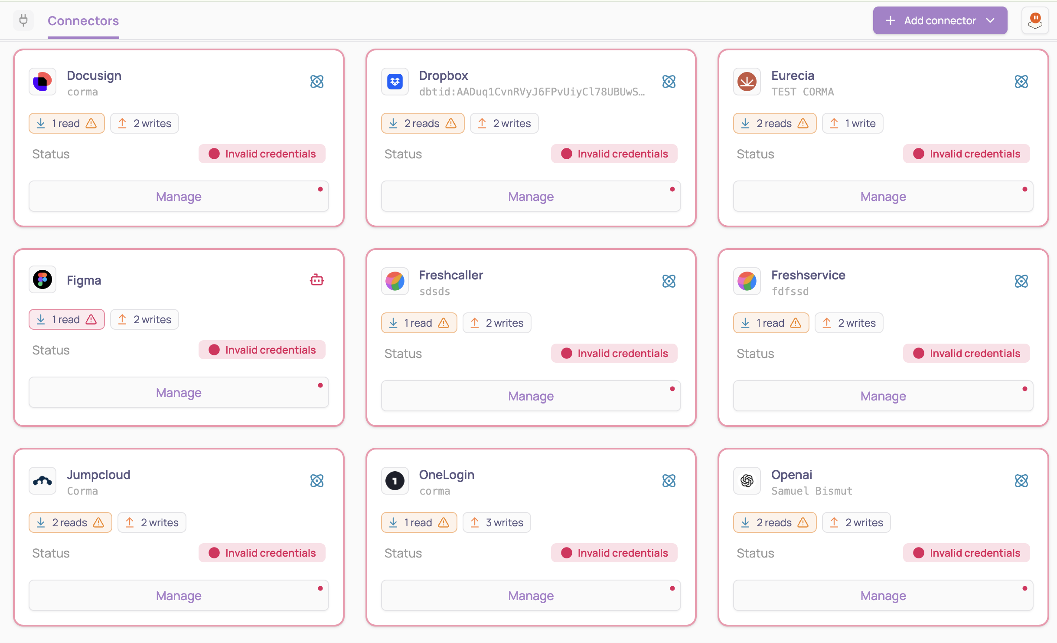Manage the Openai connector
This screenshot has width=1057, height=643.
click(883, 596)
